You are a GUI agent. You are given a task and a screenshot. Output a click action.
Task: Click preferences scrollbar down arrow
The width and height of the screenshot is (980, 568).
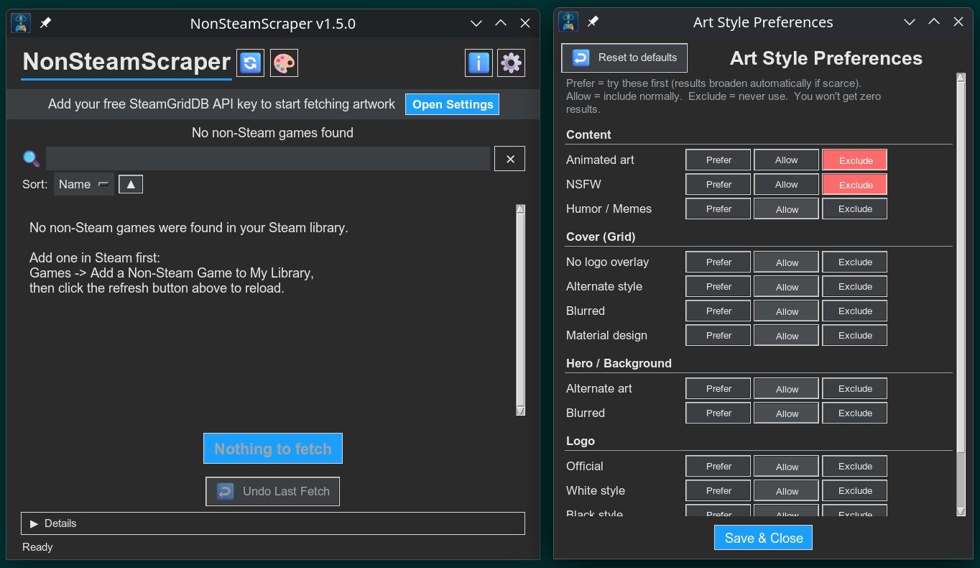pos(961,511)
